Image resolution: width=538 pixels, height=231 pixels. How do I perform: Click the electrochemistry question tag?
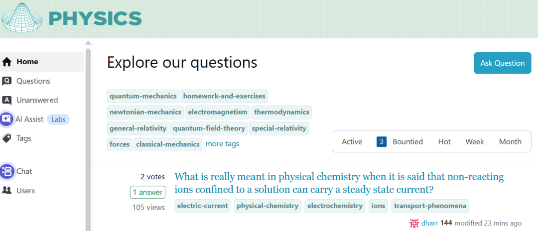(335, 206)
